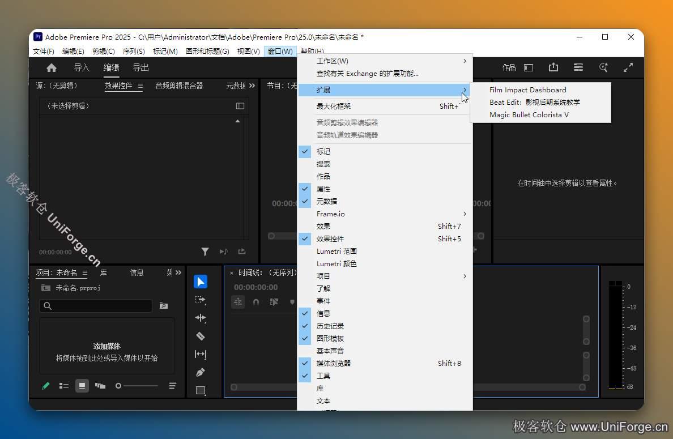Uncheck the 图形模板 panel entry
Image resolution: width=673 pixels, height=439 pixels.
385,339
